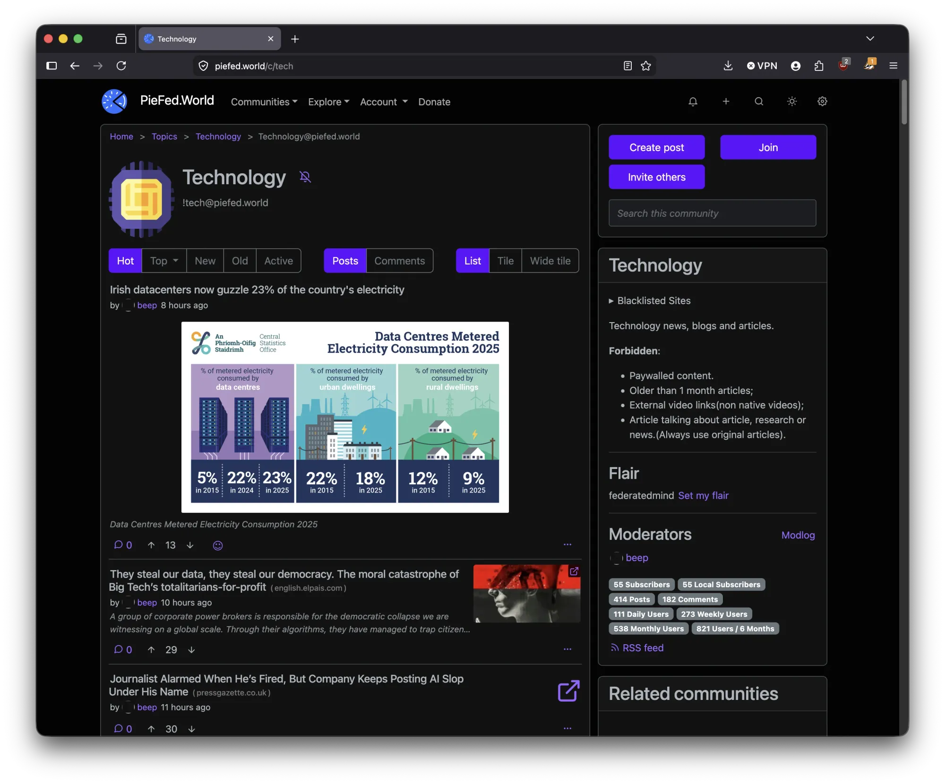The image size is (945, 784).
Task: Toggle the VPN button
Action: tap(762, 66)
